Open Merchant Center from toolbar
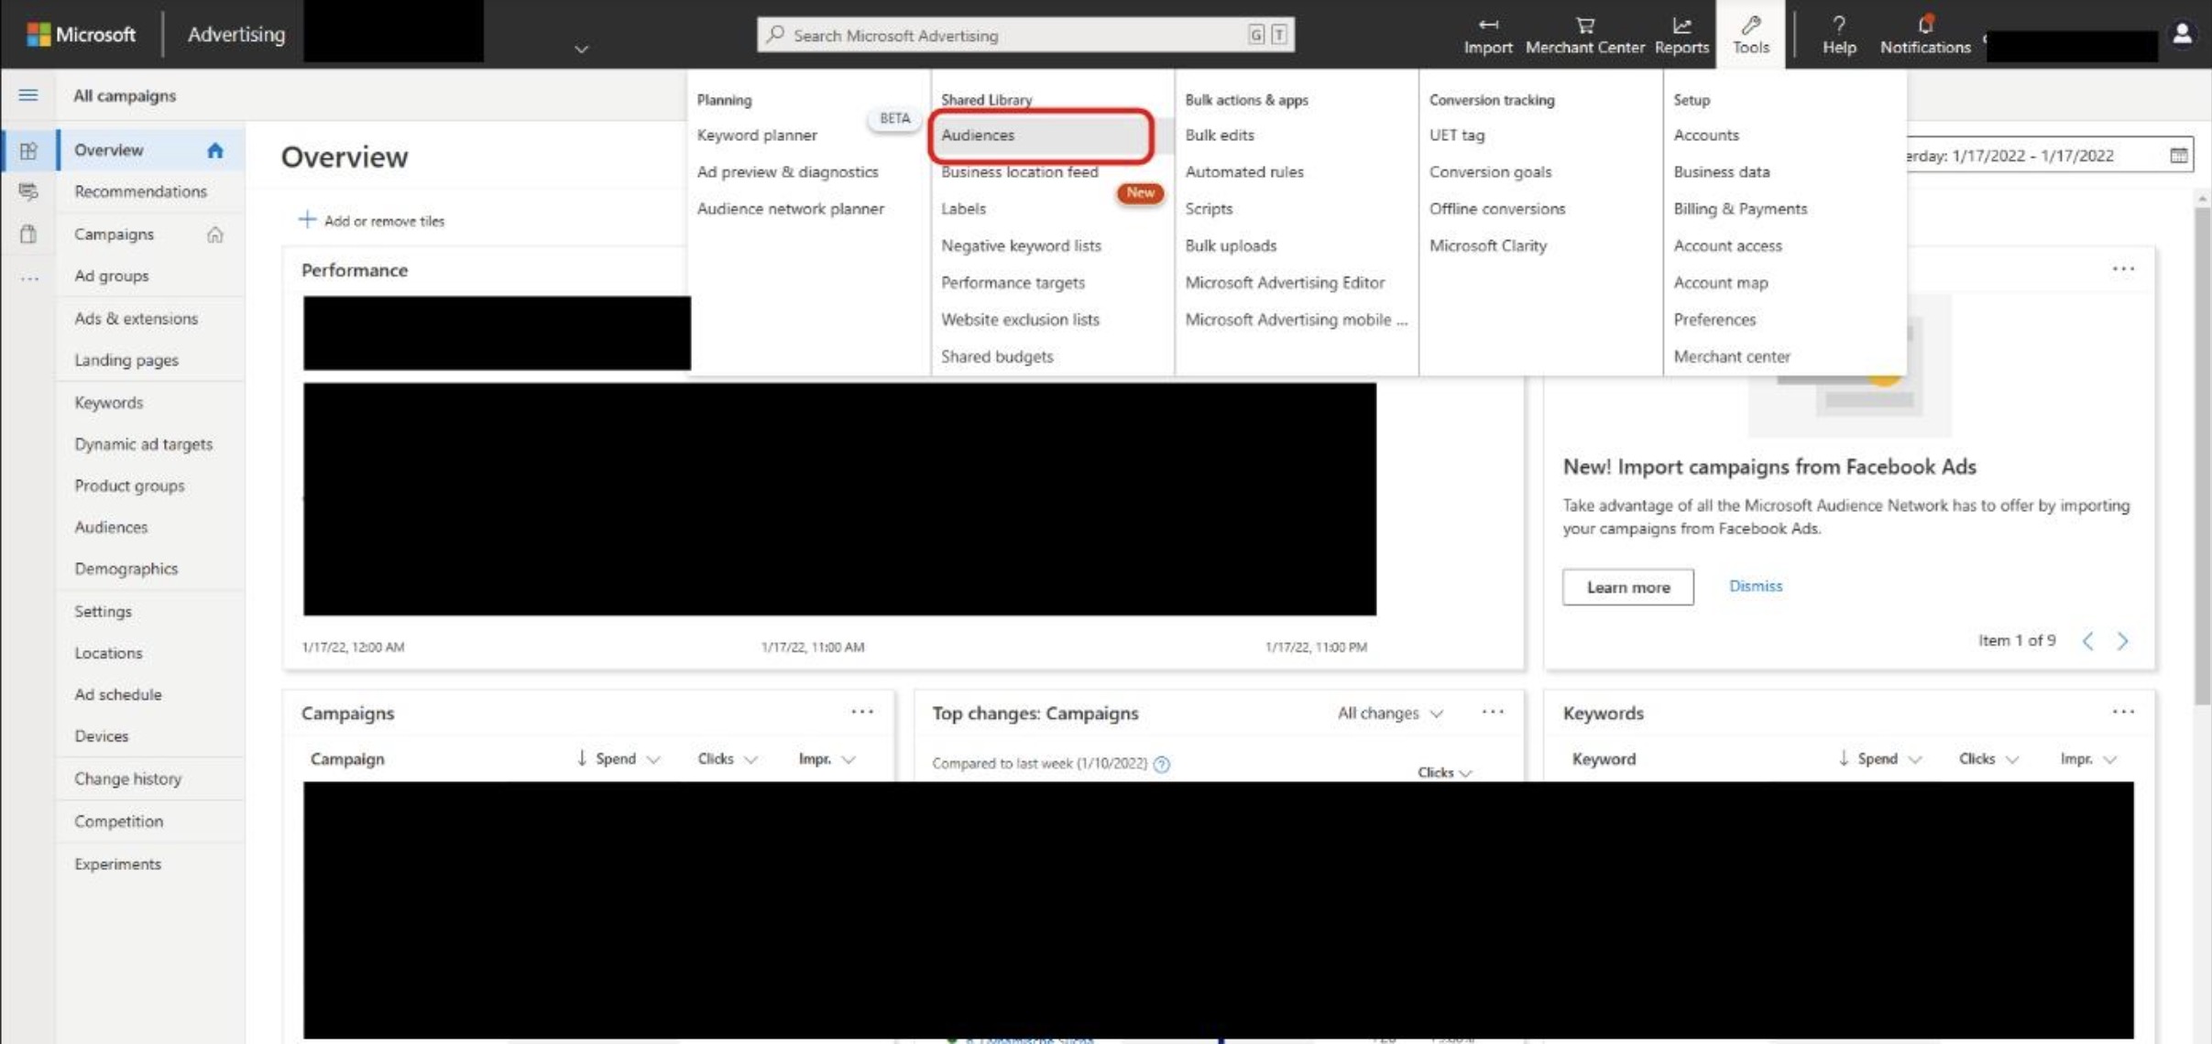Image resolution: width=2212 pixels, height=1044 pixels. tap(1582, 34)
